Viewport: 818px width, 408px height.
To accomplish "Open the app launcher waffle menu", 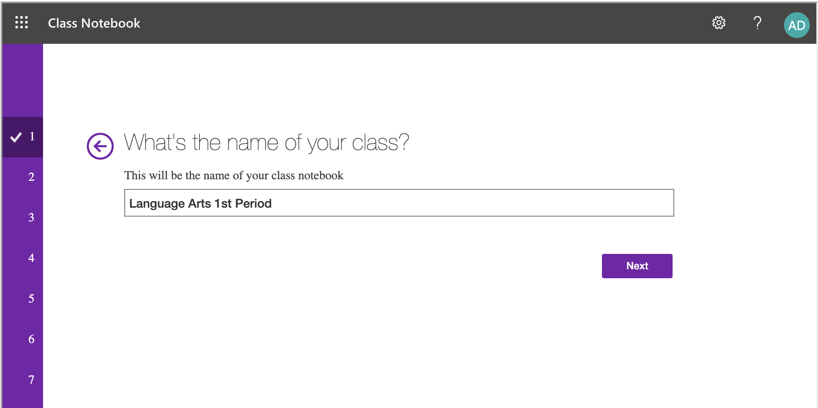I will (x=22, y=23).
